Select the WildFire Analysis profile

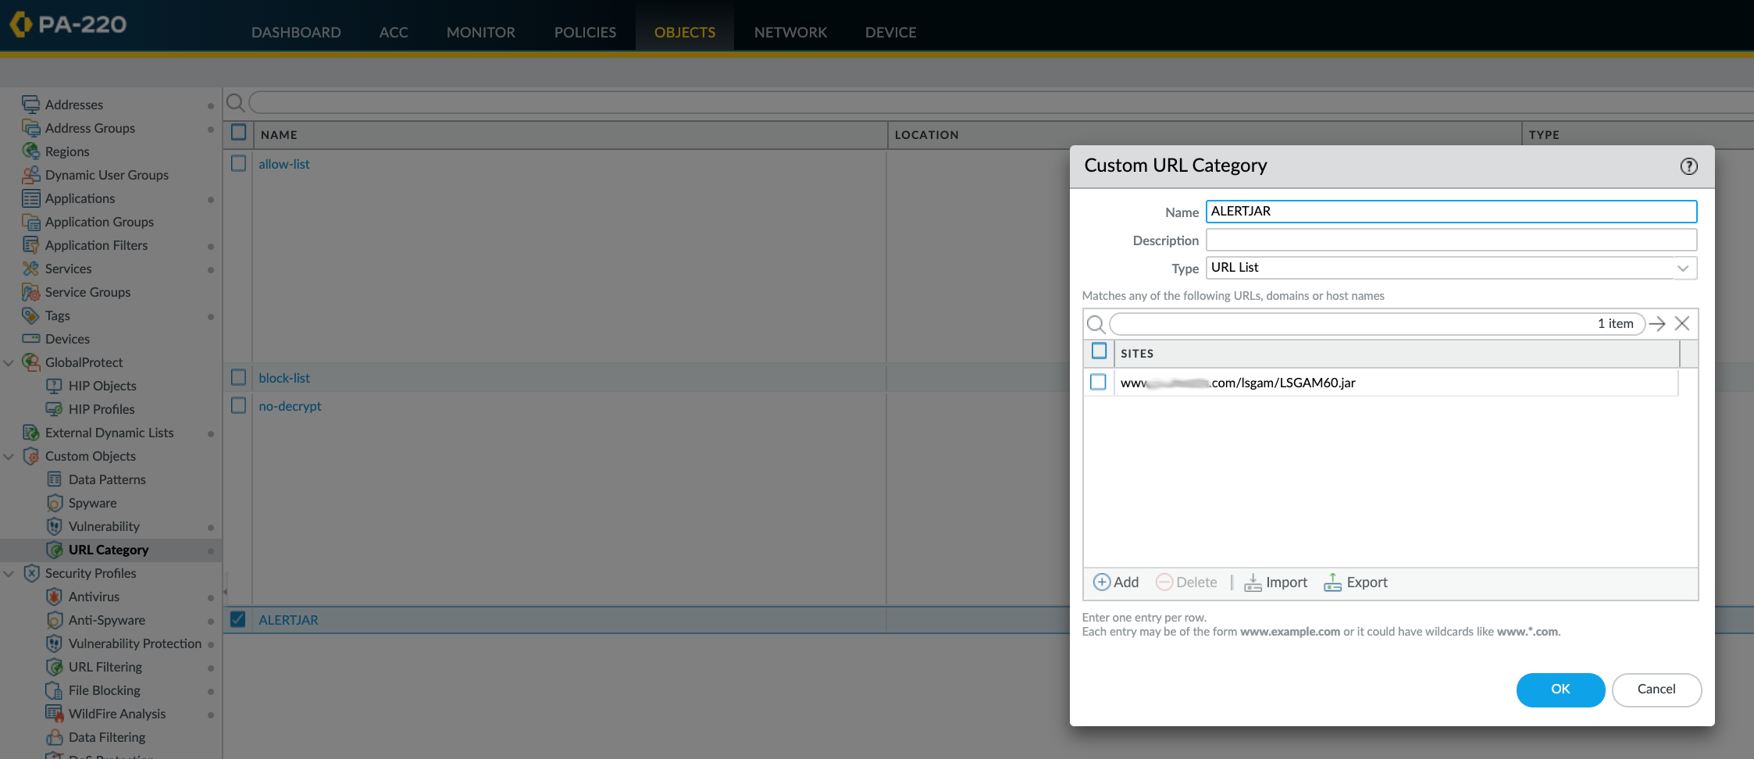tap(117, 713)
